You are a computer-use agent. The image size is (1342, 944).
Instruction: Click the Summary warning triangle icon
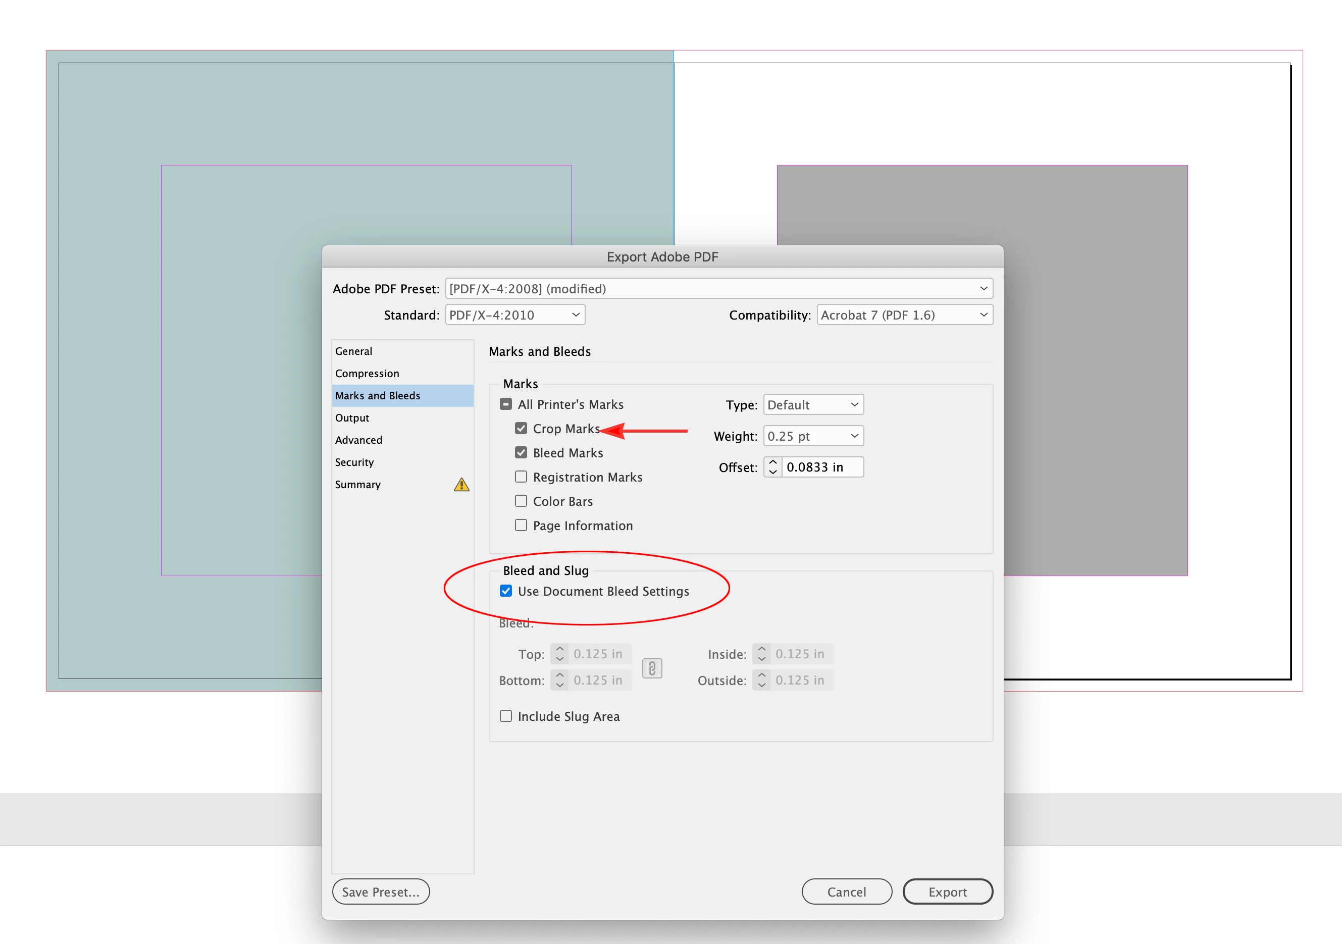(461, 485)
